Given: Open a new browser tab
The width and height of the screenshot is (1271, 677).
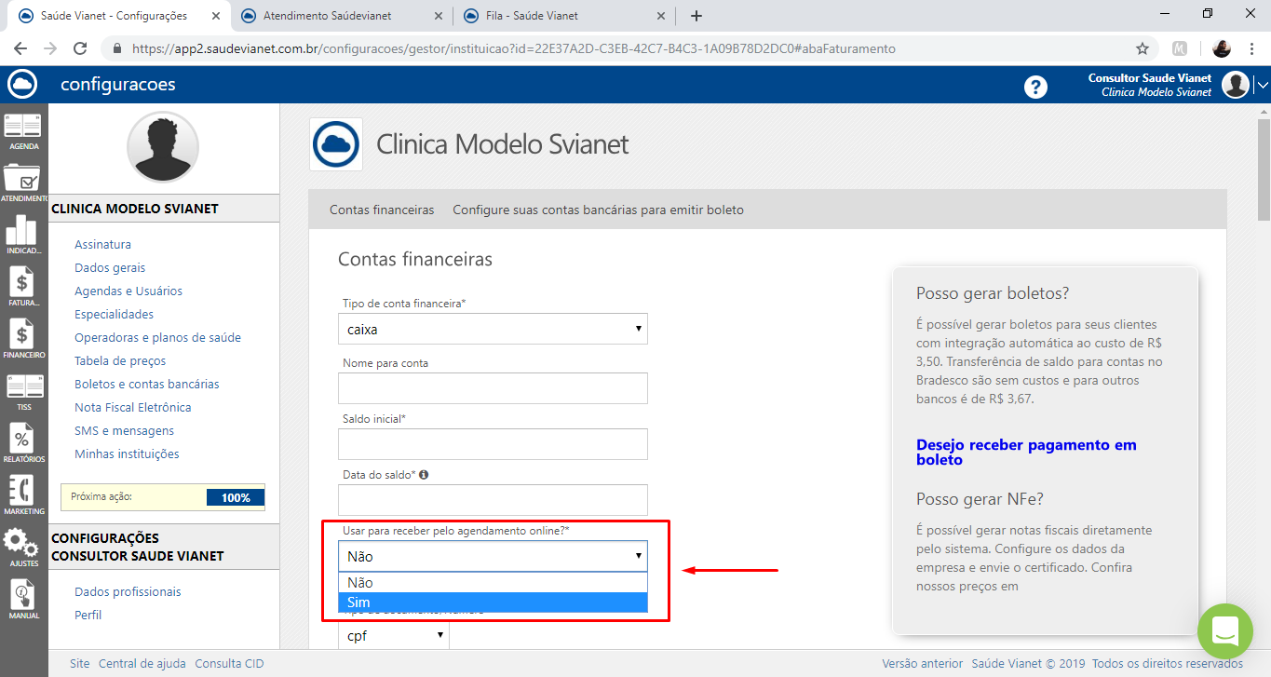Looking at the screenshot, I should [x=696, y=16].
